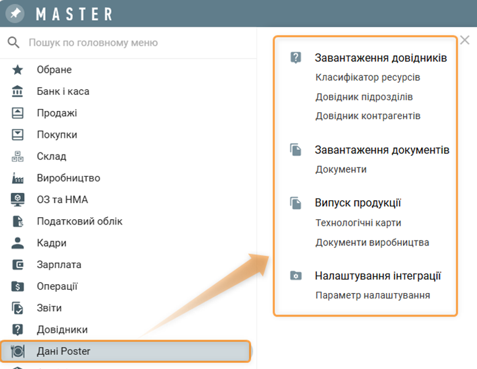Open Довідник контрагентів link
The height and width of the screenshot is (369, 477).
pos(367,116)
